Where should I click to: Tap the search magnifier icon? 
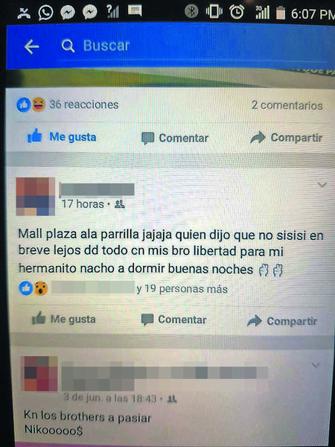click(68, 46)
